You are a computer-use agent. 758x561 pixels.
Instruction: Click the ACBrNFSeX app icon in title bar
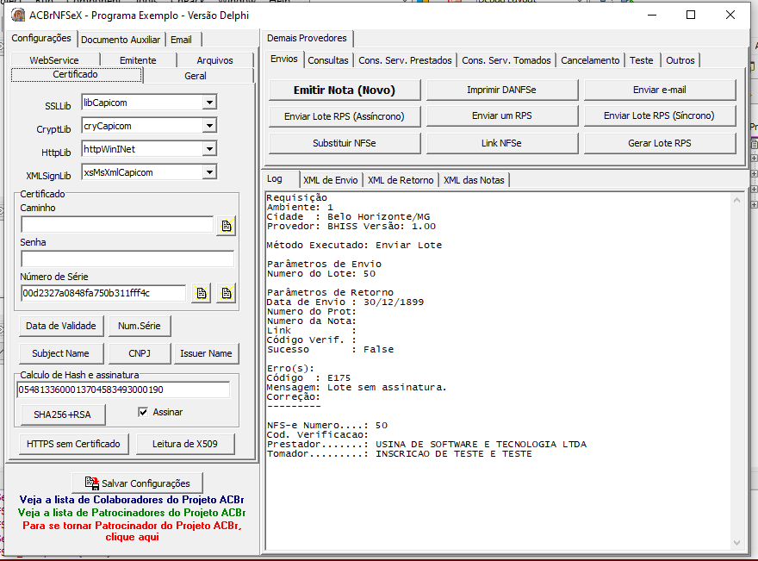click(x=18, y=15)
